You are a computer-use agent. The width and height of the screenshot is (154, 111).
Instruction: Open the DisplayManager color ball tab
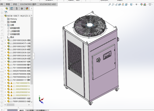(27, 9)
